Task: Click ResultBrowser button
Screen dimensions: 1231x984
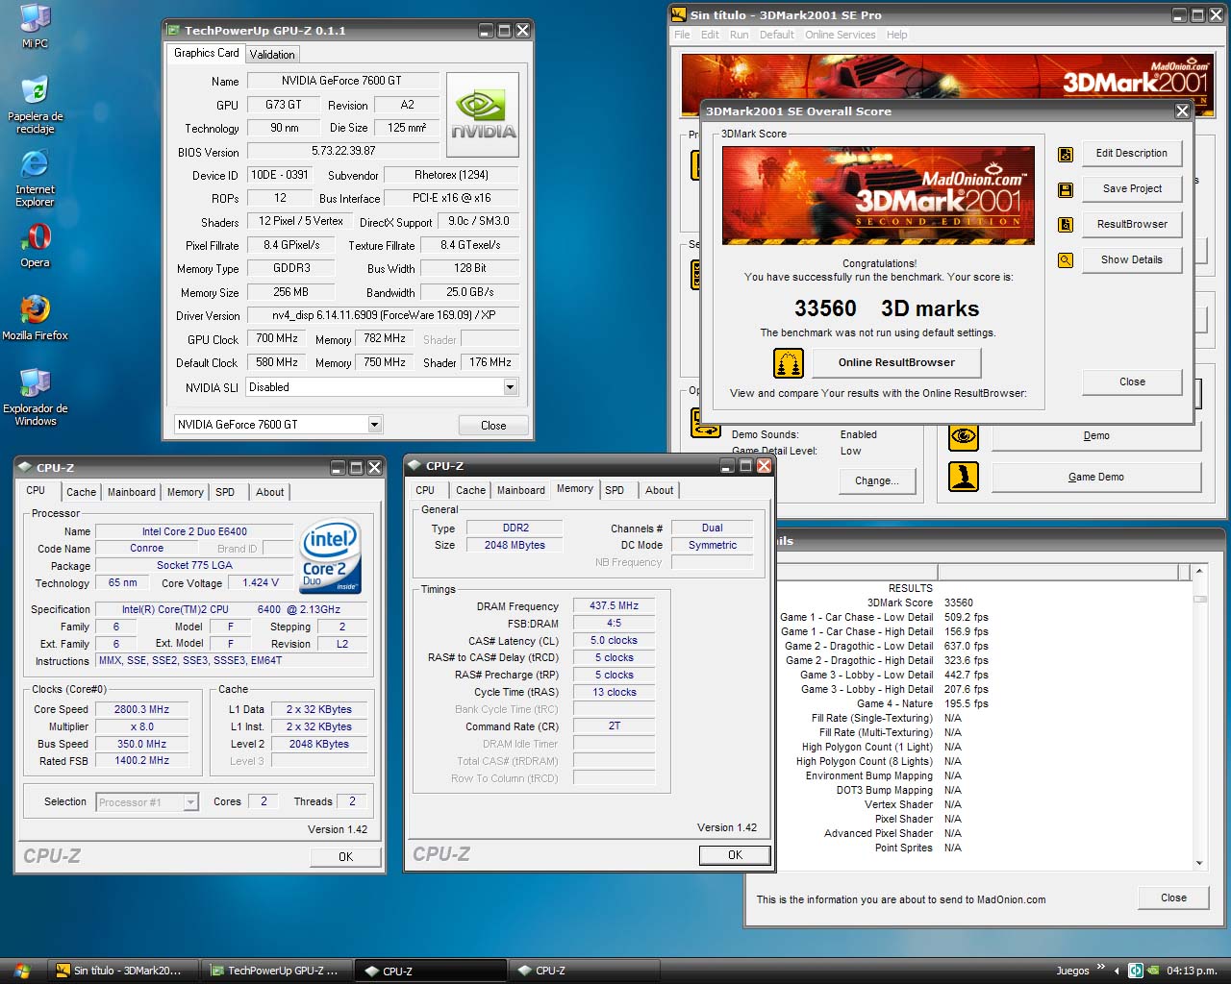Action: click(x=1131, y=225)
